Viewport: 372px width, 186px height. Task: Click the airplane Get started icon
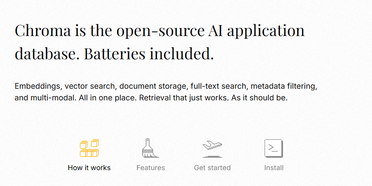212,148
